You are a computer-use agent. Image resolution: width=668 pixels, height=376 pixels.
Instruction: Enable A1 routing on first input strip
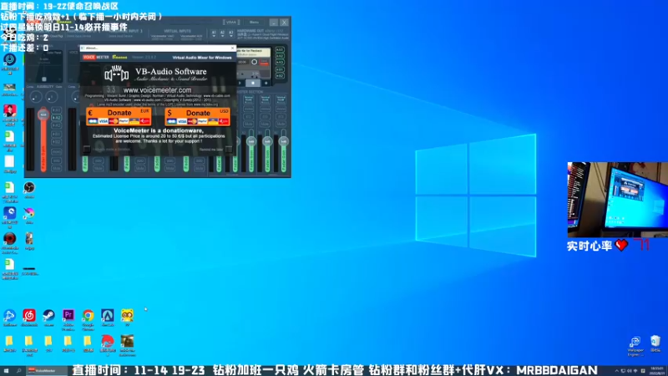click(56, 110)
